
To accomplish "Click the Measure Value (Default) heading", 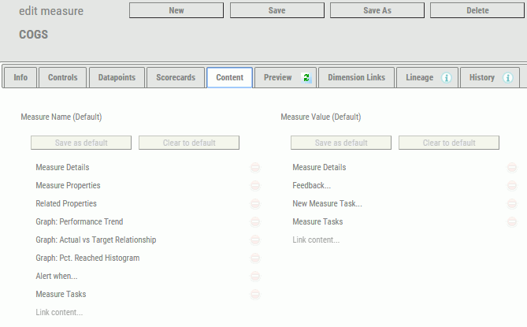I will coord(321,117).
